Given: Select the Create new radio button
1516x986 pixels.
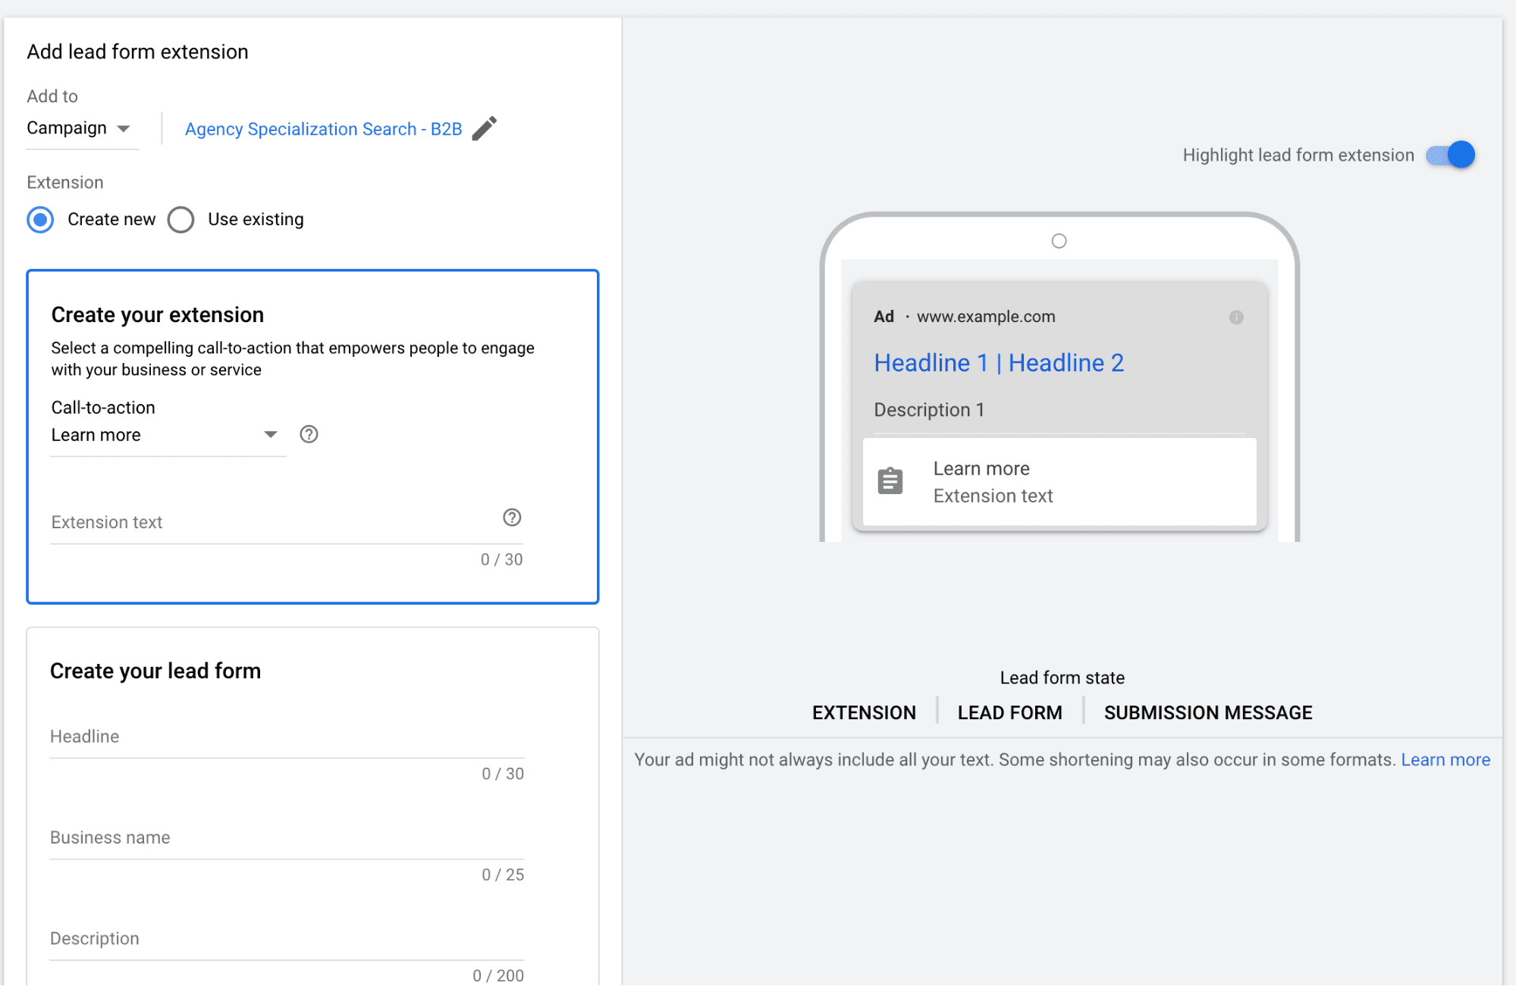Looking at the screenshot, I should 40,220.
